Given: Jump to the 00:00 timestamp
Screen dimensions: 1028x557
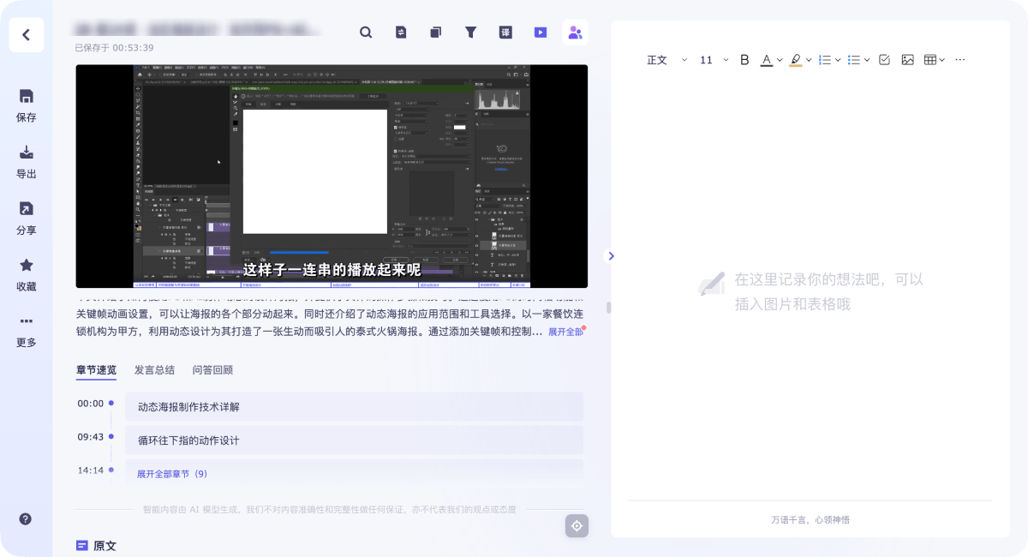Looking at the screenshot, I should 90,404.
